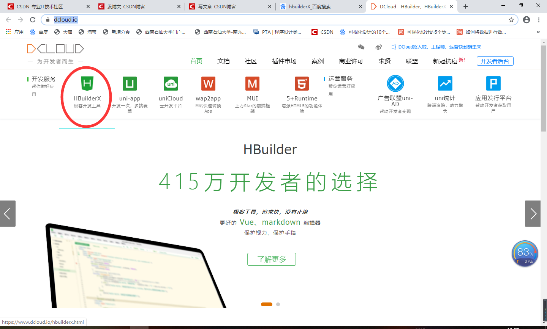Screen dimensions: 547x329
Task: Click the right carousel arrow
Action: tap(533, 213)
